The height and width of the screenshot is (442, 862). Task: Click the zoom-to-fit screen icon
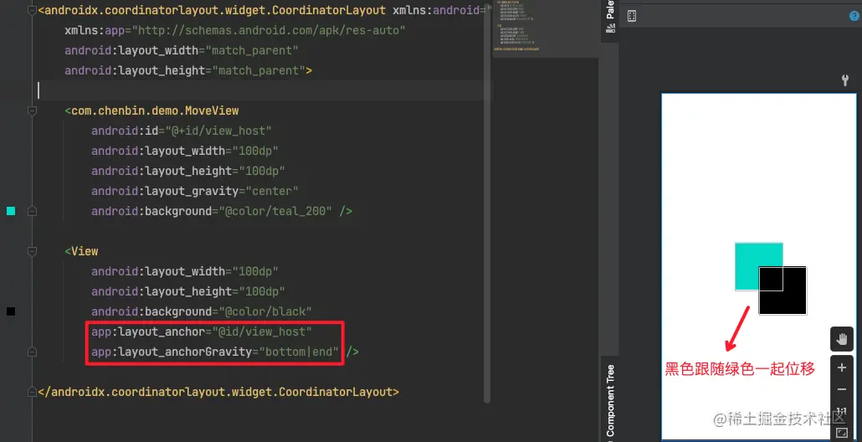(842, 433)
